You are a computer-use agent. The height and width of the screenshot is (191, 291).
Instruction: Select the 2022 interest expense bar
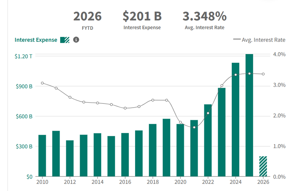pyautogui.click(x=208, y=140)
